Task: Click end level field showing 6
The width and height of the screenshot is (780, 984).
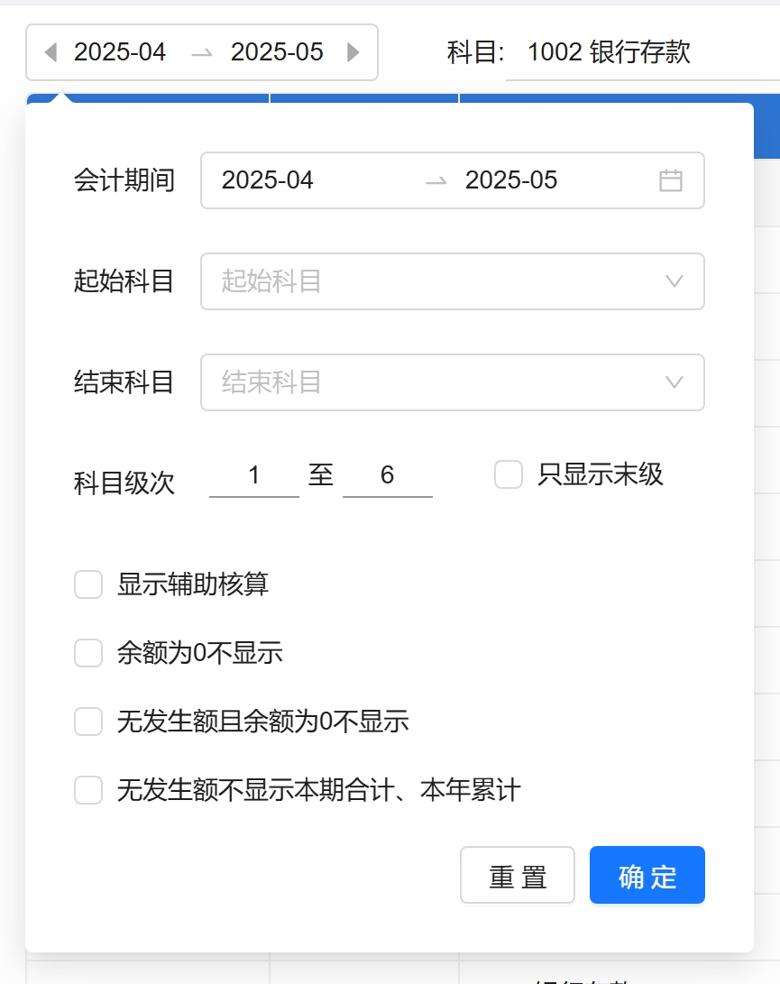Action: [388, 475]
